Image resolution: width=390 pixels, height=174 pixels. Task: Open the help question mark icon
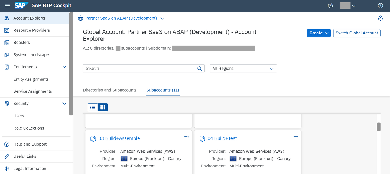pyautogui.click(x=380, y=6)
